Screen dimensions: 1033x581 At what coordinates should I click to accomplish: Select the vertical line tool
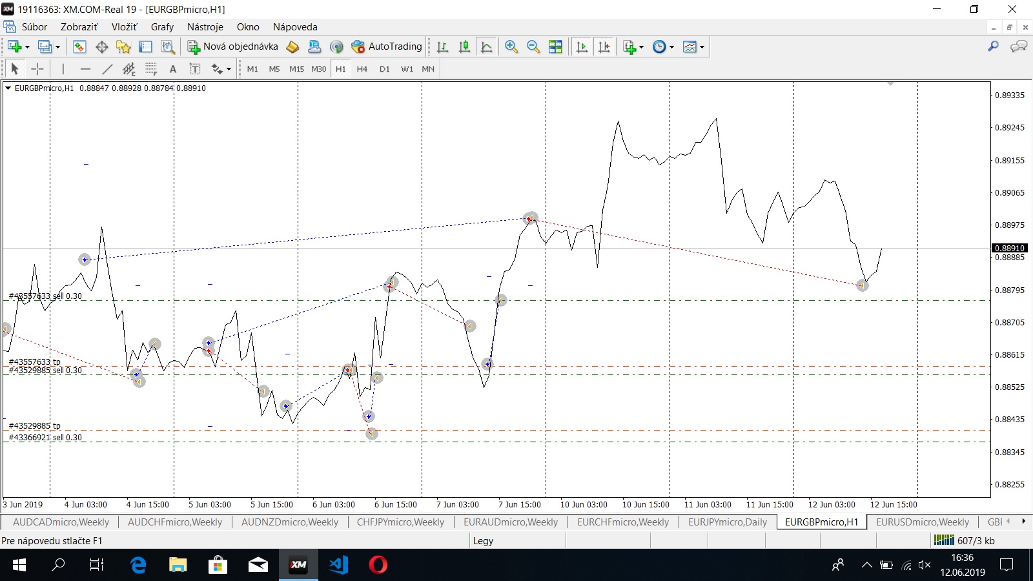(x=63, y=69)
